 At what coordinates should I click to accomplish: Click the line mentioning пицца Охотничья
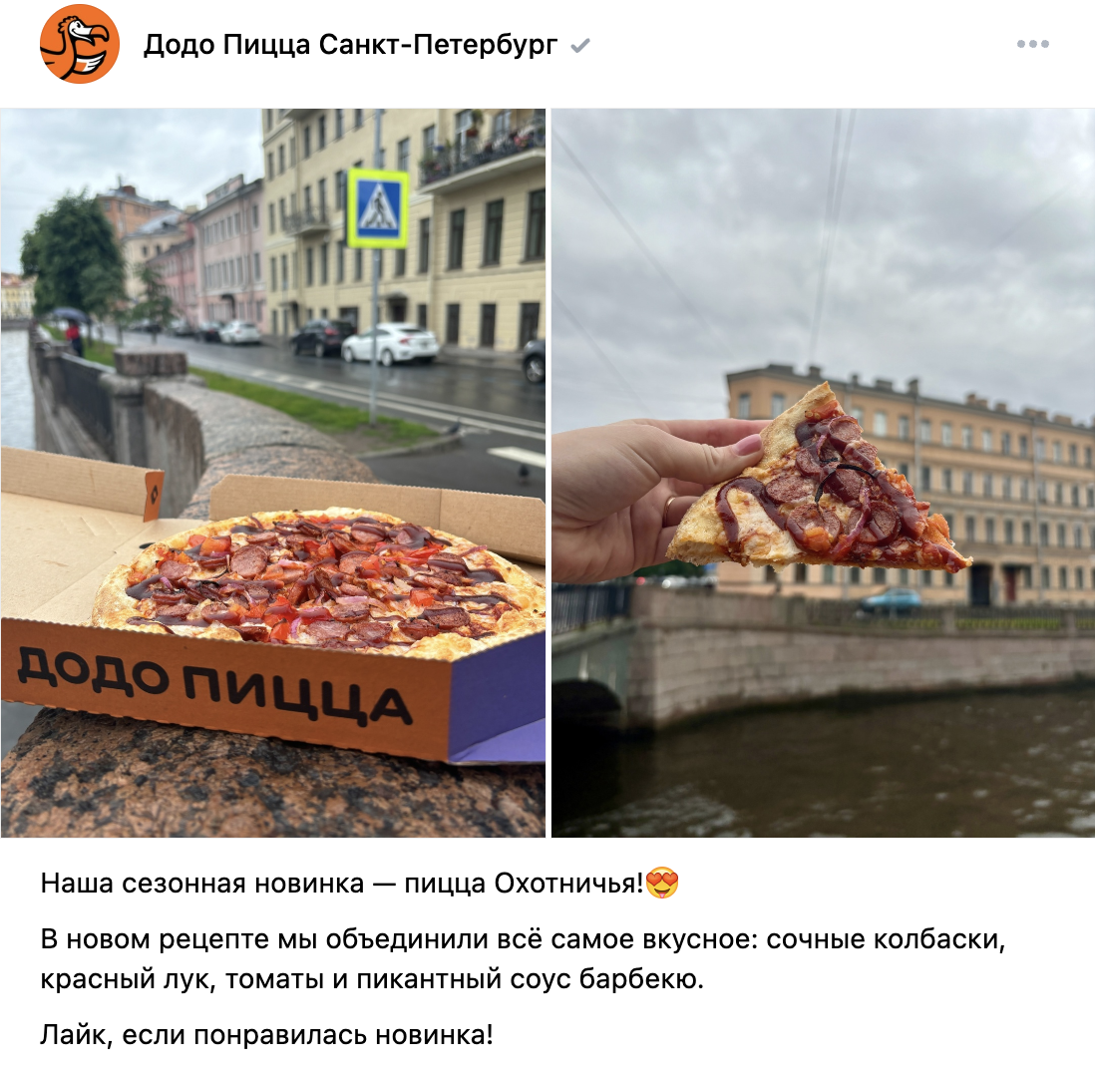(360, 884)
